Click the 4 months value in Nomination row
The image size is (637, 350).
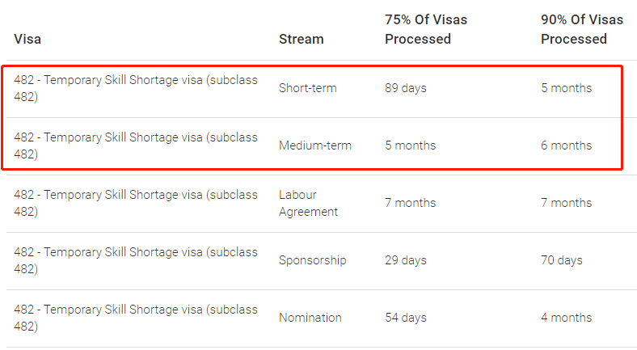click(566, 318)
